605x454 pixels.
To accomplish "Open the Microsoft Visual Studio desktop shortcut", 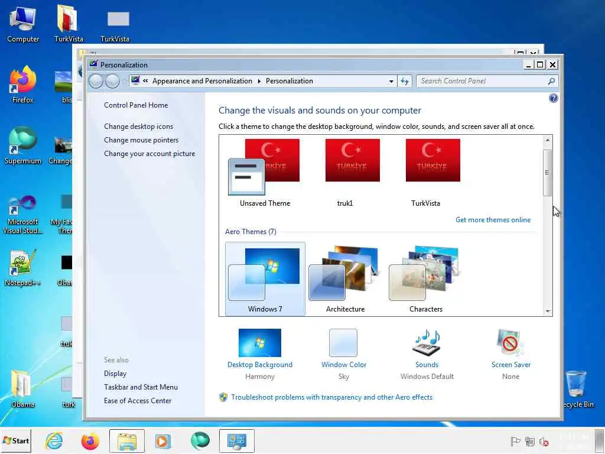I will coord(23,215).
